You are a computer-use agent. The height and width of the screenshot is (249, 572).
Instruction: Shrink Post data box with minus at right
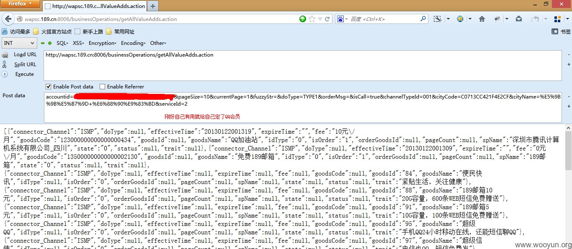point(569,96)
